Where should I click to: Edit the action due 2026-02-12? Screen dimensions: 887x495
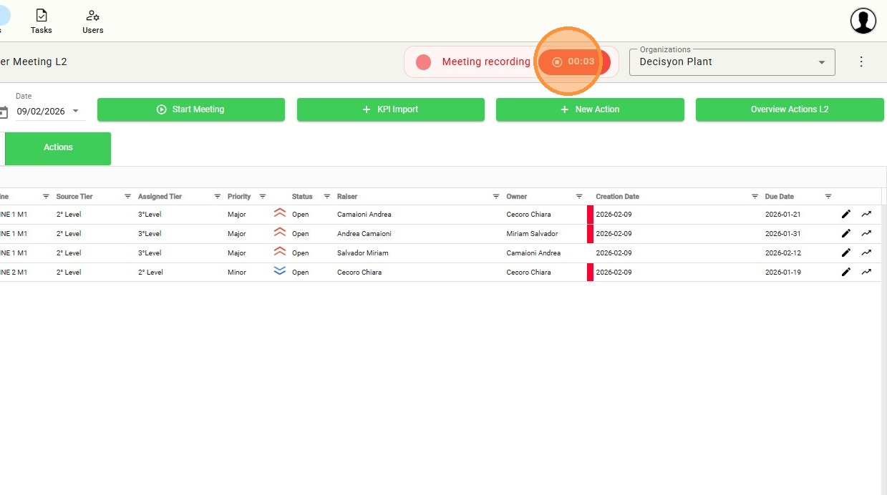845,253
